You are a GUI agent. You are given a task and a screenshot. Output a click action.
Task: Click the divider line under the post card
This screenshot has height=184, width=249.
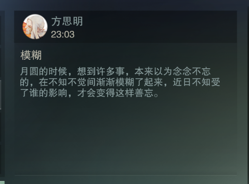[126, 175]
